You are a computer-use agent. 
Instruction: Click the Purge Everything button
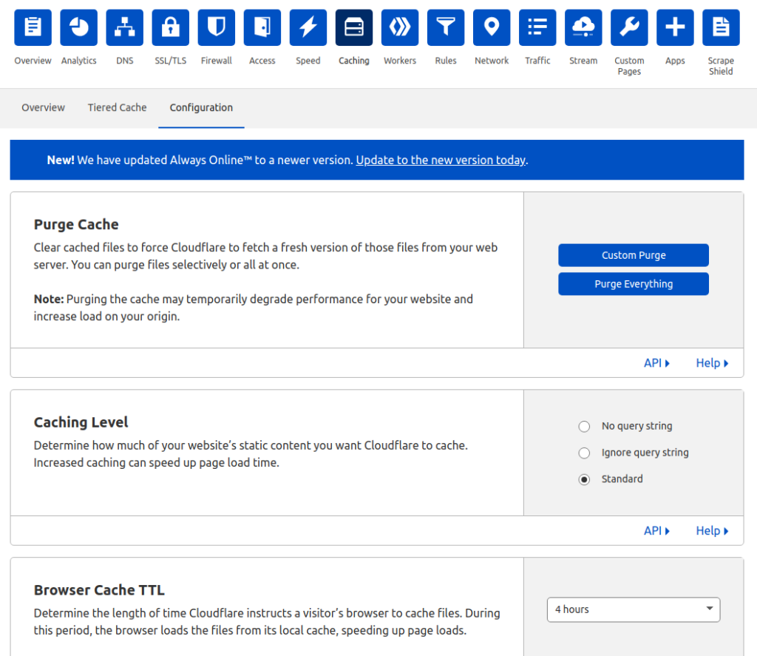tap(634, 284)
